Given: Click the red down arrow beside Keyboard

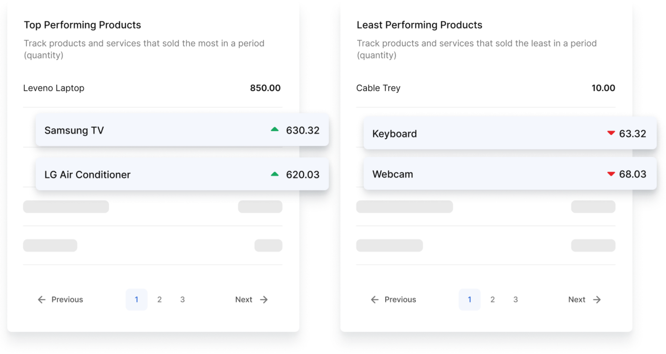Looking at the screenshot, I should click(x=611, y=133).
